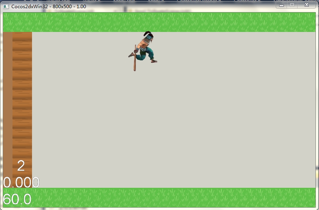Minimize the Cocos2dxWin32 window
This screenshot has height=210, width=319.
coord(282,5)
